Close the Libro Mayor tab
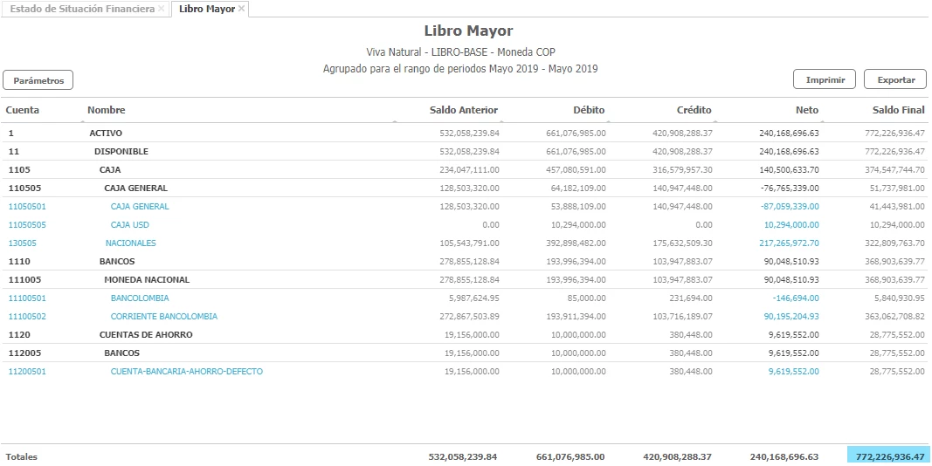The image size is (932, 466). pyautogui.click(x=242, y=9)
